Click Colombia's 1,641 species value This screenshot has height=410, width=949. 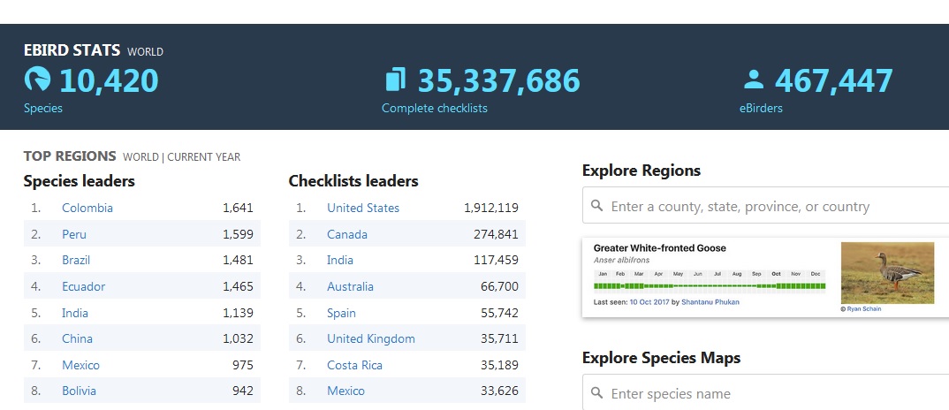(x=238, y=208)
